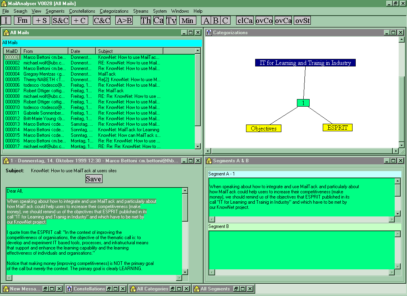
Task: Select the ESPRIT category node
Action: click(337, 128)
